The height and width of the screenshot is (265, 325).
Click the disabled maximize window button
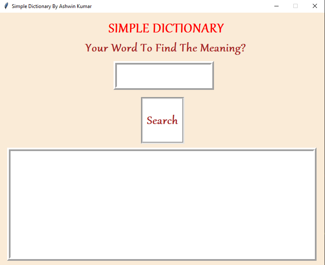click(x=295, y=6)
